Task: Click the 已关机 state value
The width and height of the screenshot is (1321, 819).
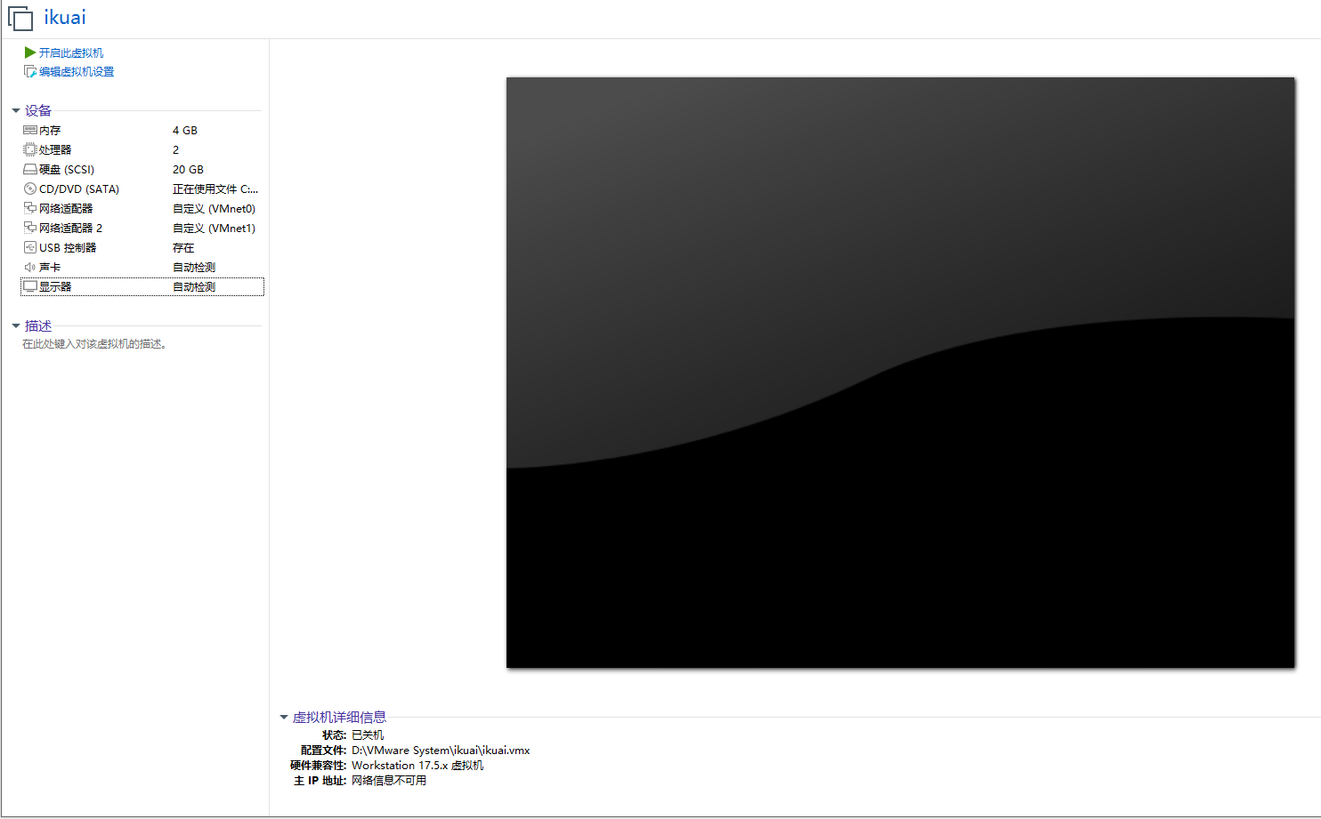Action: pos(368,735)
